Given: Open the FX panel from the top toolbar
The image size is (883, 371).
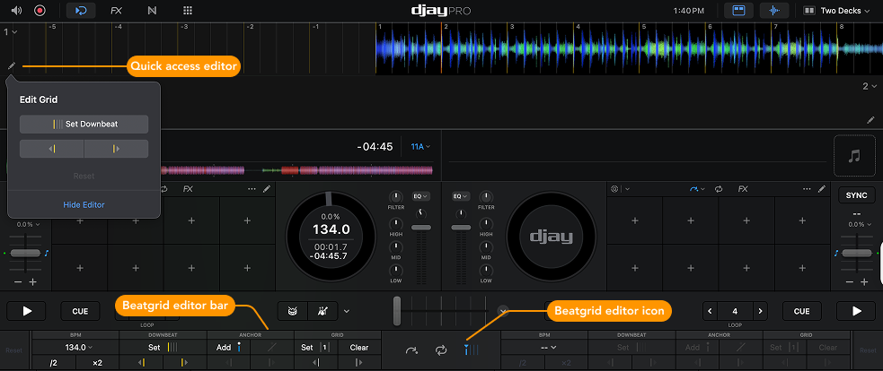Looking at the screenshot, I should (117, 10).
